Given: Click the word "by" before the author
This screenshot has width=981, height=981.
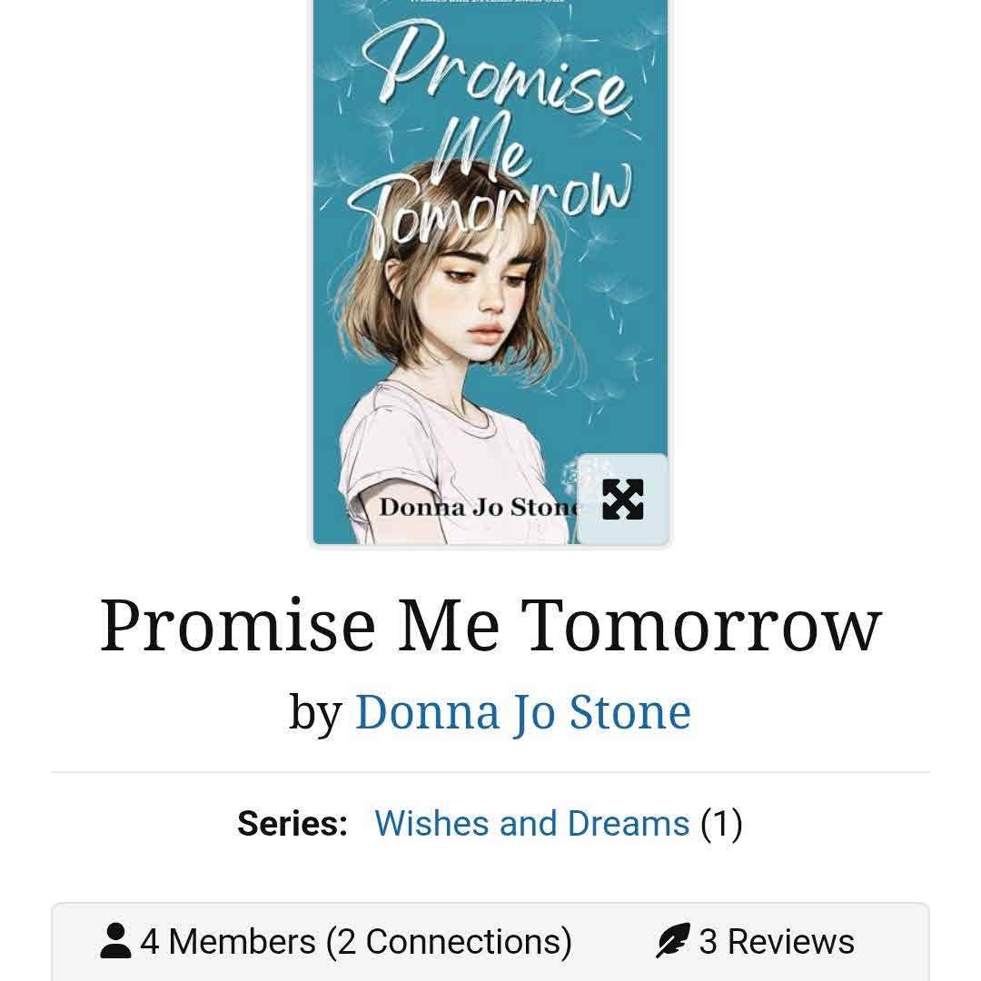Looking at the screenshot, I should pos(315,713).
